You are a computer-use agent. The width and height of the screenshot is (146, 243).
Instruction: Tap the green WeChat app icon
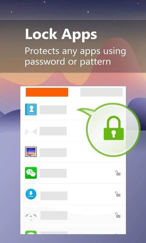pyautogui.click(x=31, y=173)
